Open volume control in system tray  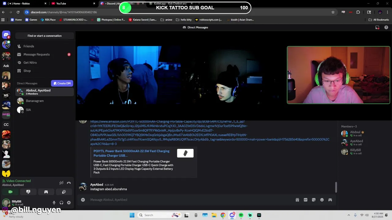(x=367, y=215)
